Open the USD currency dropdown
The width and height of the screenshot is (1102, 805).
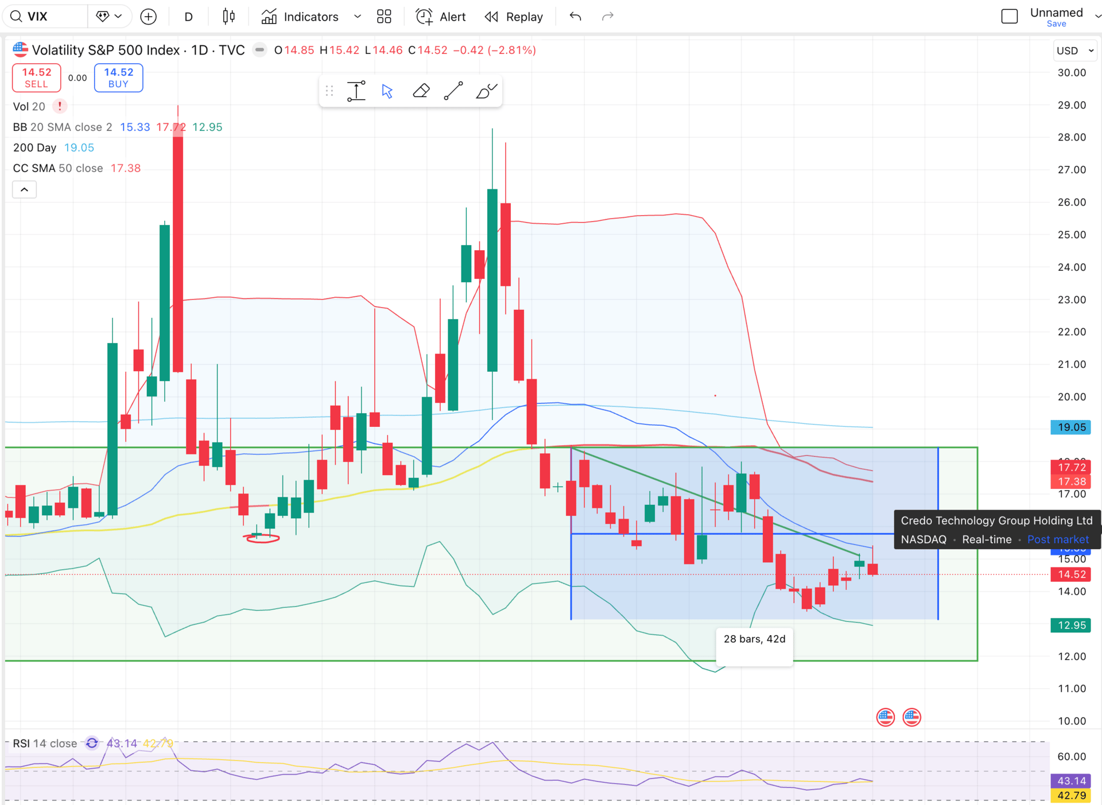tap(1074, 50)
